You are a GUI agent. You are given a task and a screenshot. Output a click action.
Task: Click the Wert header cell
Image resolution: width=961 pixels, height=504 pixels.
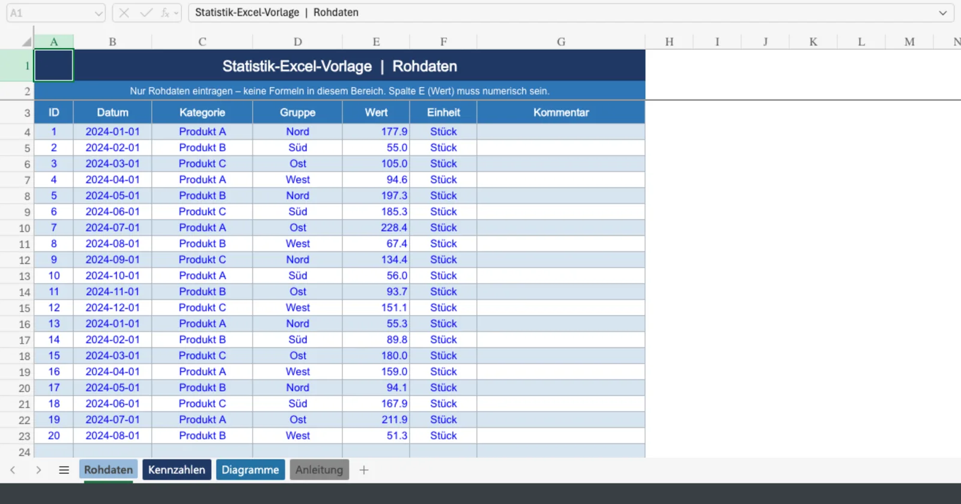tap(376, 112)
